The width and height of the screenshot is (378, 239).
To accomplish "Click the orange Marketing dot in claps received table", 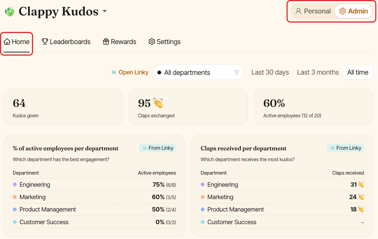I will pyautogui.click(x=203, y=197).
